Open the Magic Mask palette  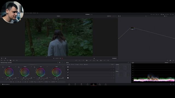point(94,60)
